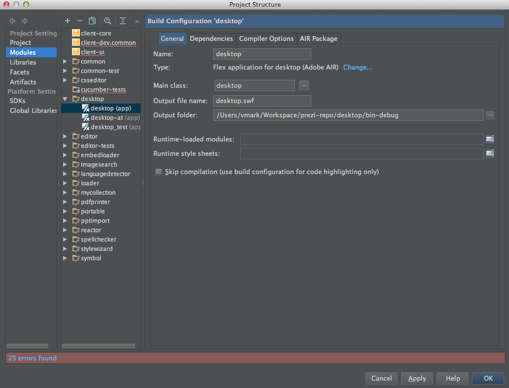Toggle Skip compilation checkbox

click(158, 172)
